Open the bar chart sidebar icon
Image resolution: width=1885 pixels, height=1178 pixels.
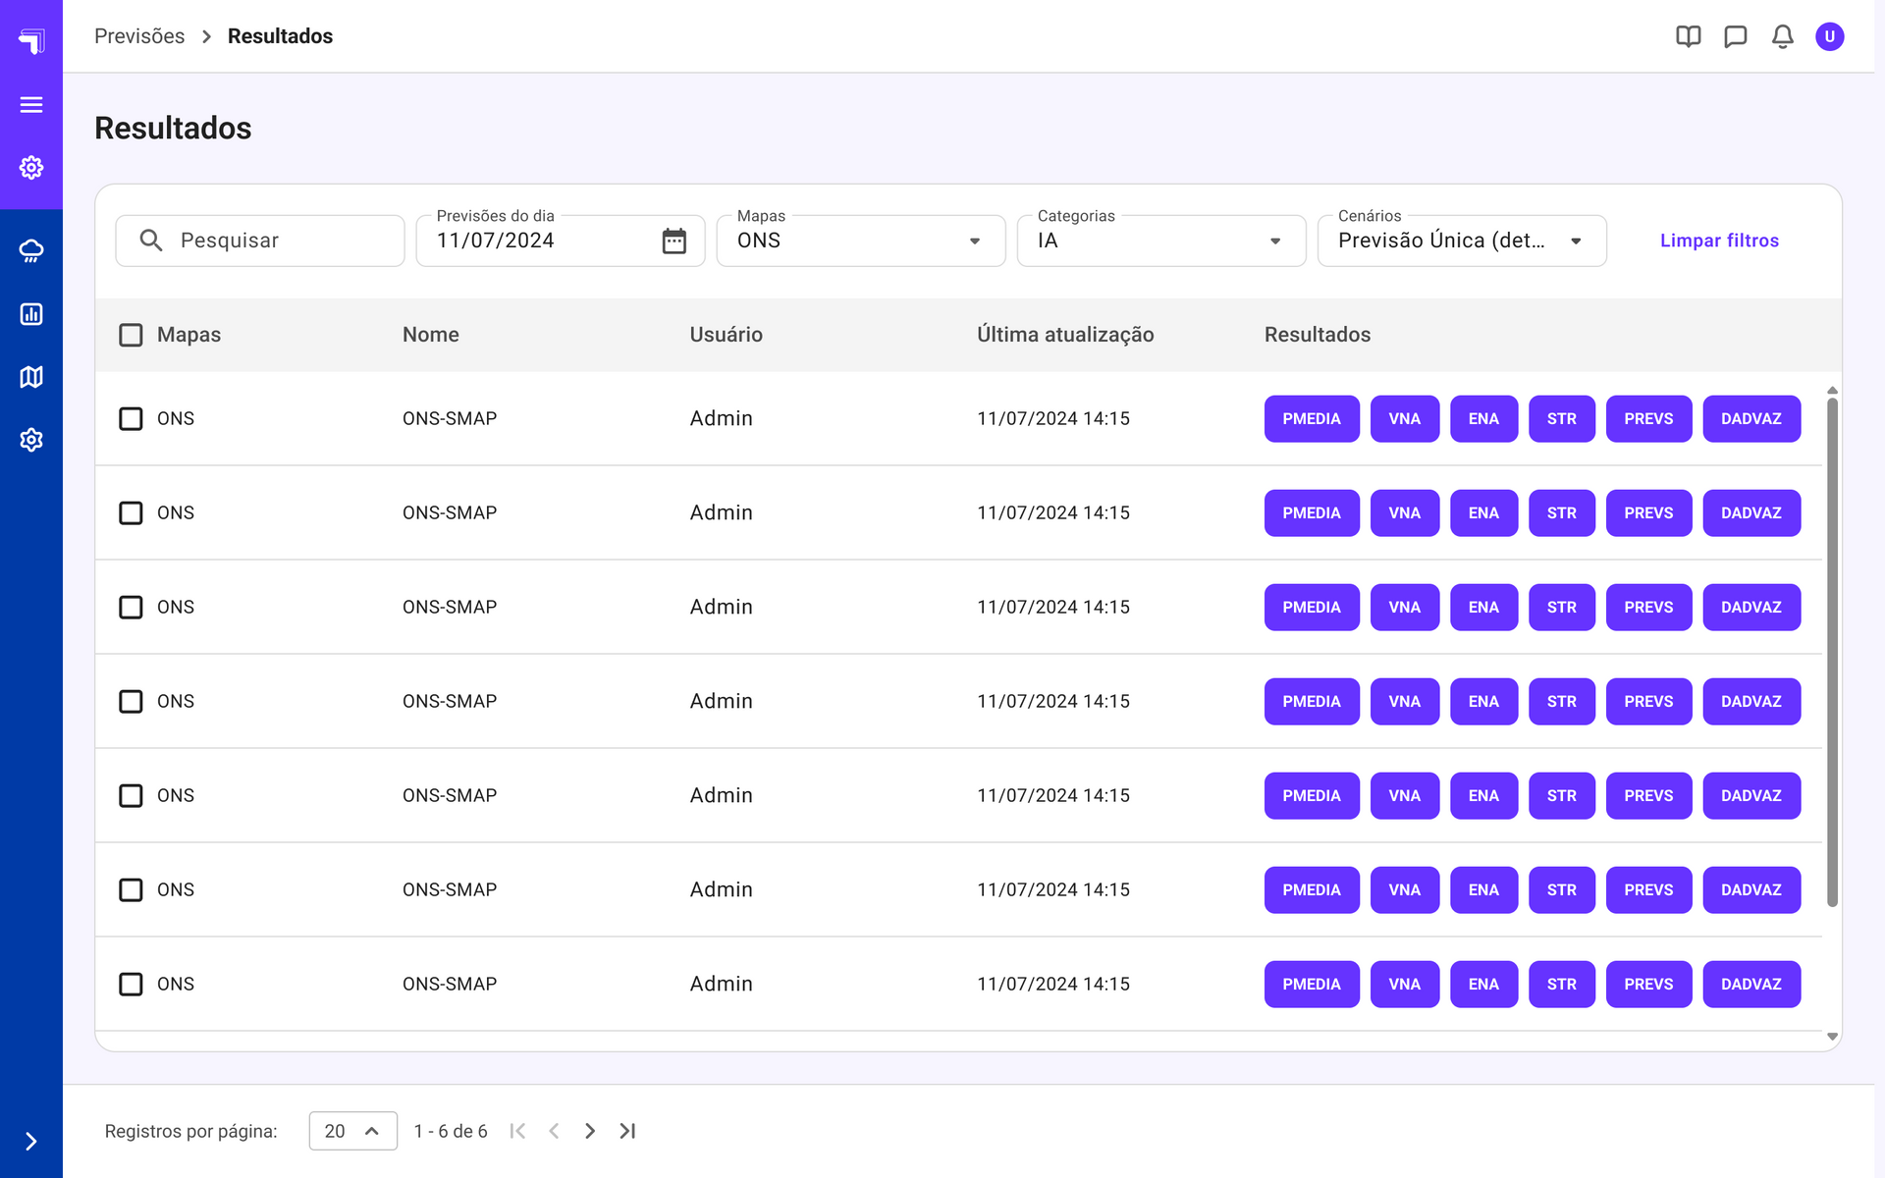click(31, 314)
